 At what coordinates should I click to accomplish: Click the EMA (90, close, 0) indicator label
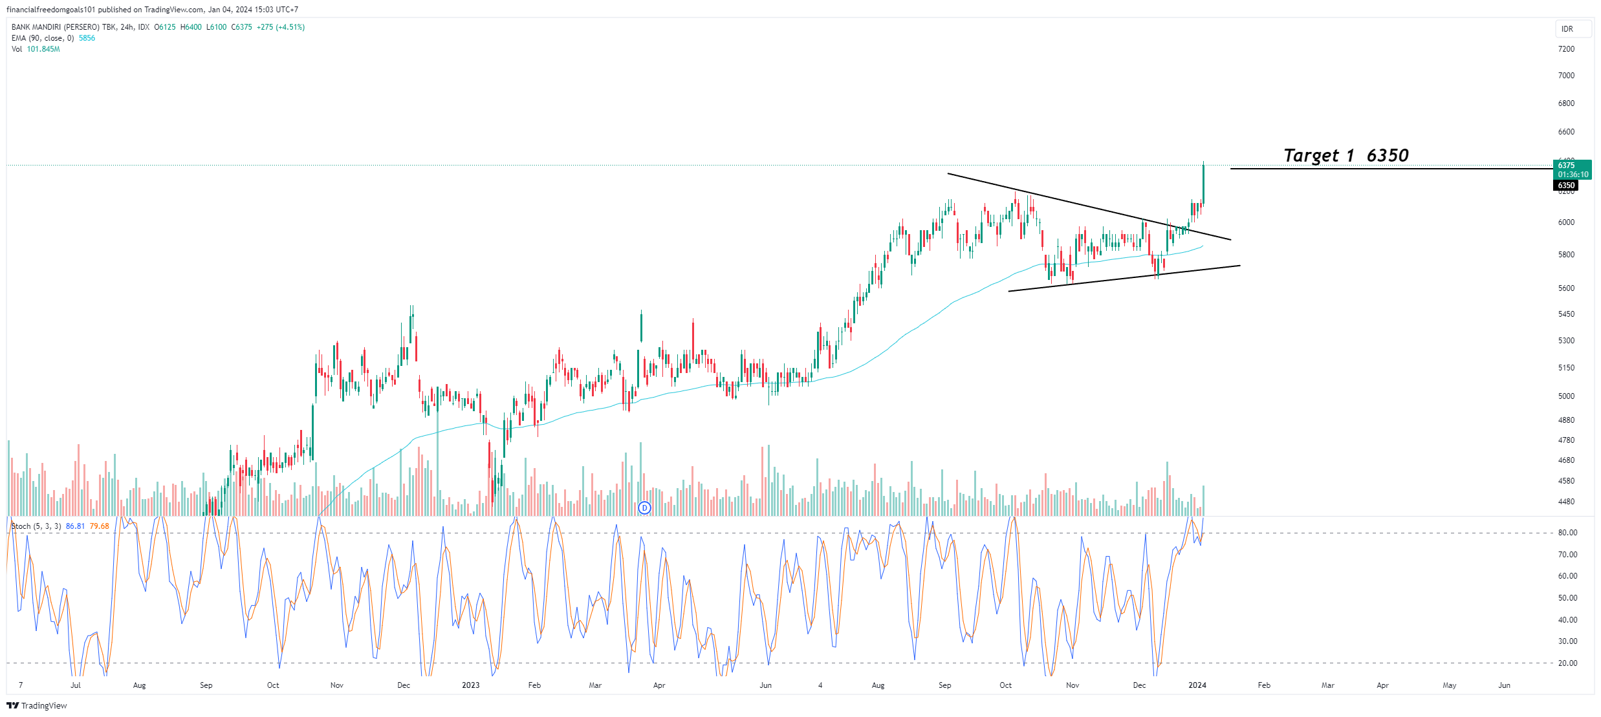(x=43, y=38)
